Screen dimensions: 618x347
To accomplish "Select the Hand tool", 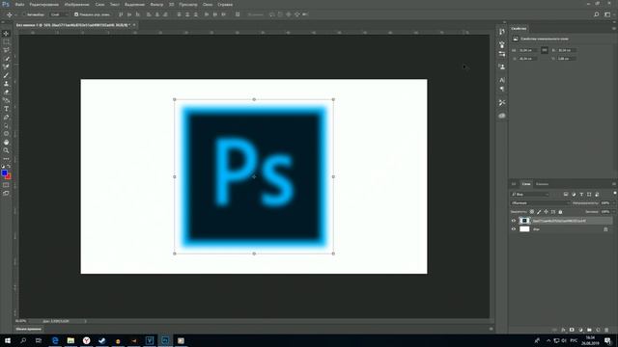I will click(7, 143).
